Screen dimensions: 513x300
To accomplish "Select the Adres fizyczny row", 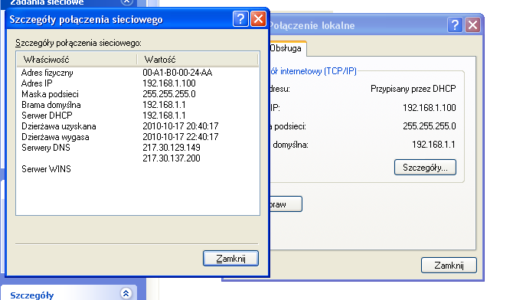I will click(138, 73).
